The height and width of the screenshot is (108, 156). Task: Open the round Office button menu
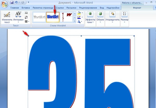click(x=4, y=4)
